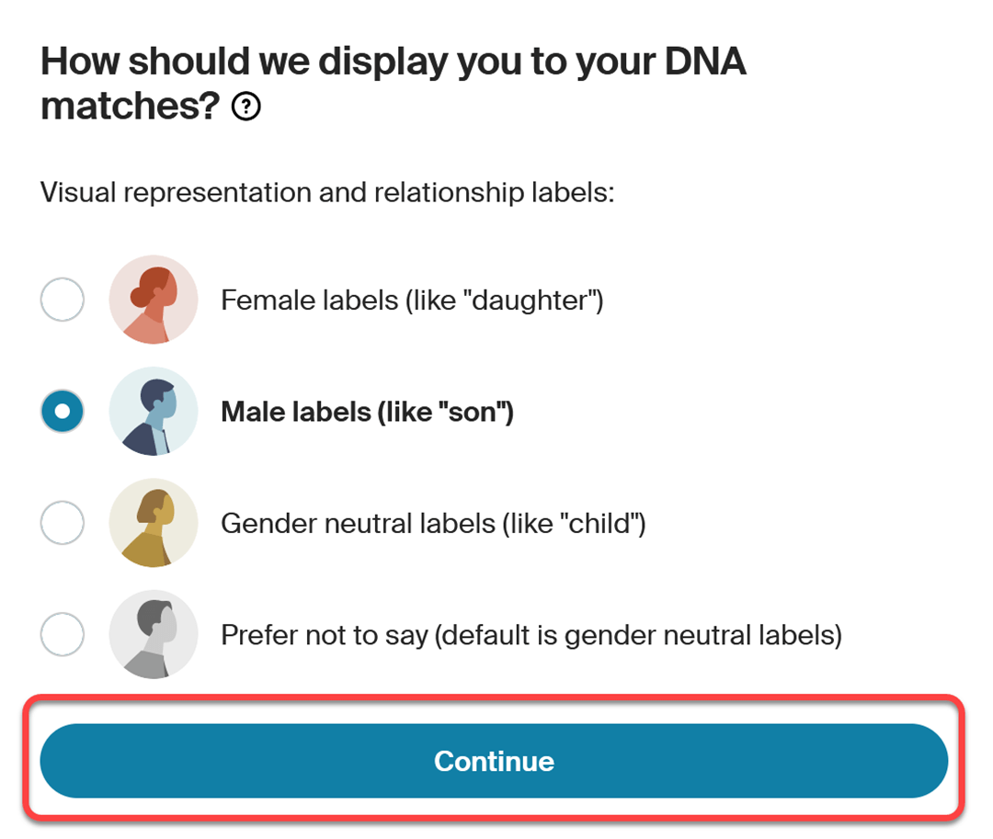Viewport: 993px width, 839px height.
Task: Select the Female labels radio button
Action: point(63,300)
